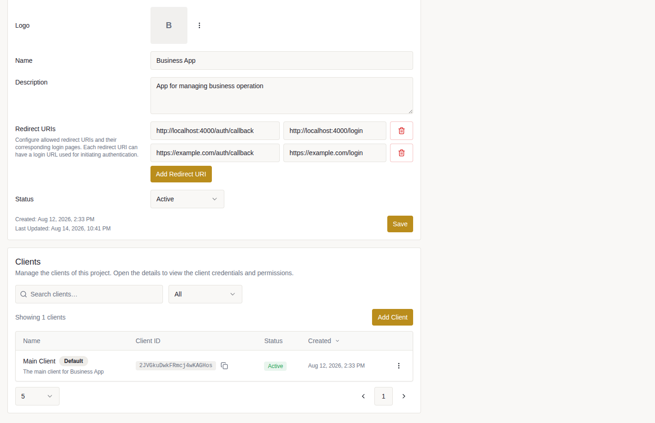Click the Default badge on Main Client

tap(73, 361)
